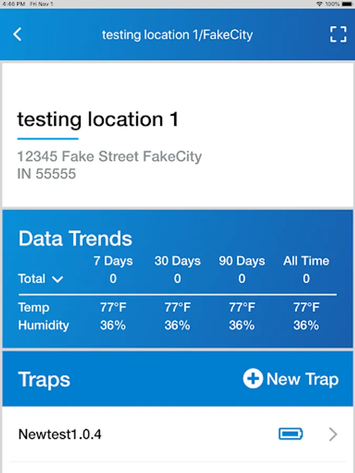The width and height of the screenshot is (355, 473).
Task: Tap the device battery status icon
Action: click(x=347, y=4)
